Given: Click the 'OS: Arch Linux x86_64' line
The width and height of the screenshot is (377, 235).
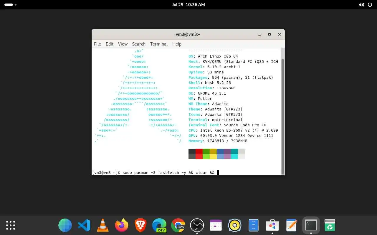Looking at the screenshot, I should pyautogui.click(x=213, y=56).
